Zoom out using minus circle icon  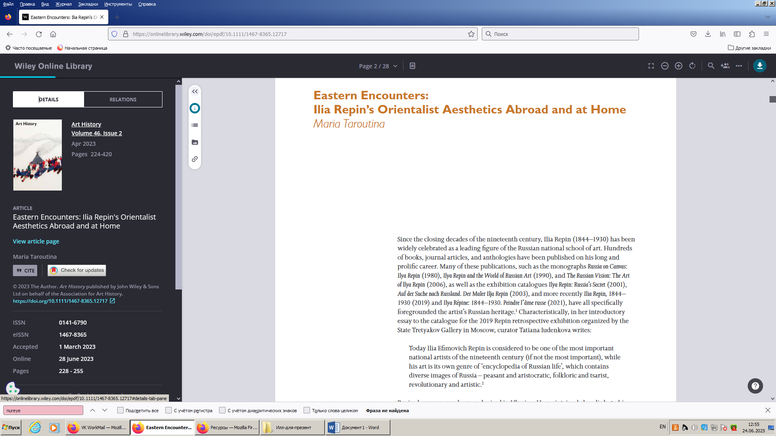[x=665, y=66]
